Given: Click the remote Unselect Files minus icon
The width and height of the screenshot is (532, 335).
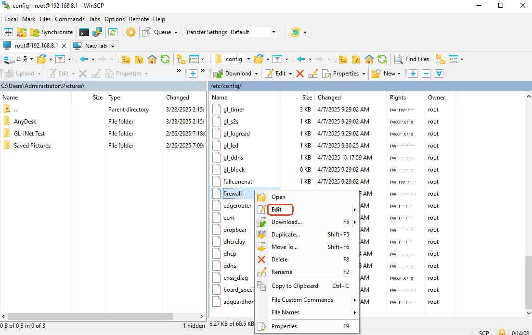Looking at the screenshot, I should [x=426, y=74].
